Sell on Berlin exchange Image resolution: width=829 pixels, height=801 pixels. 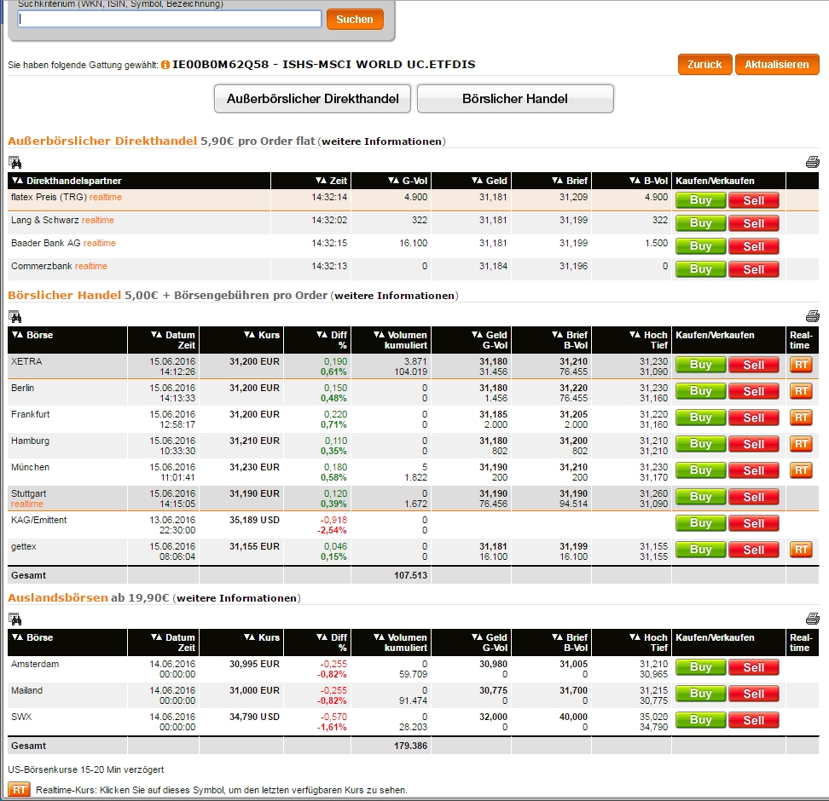pos(753,391)
